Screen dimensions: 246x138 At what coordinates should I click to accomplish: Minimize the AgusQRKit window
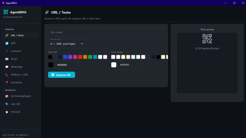pyautogui.click(x=225, y=3)
